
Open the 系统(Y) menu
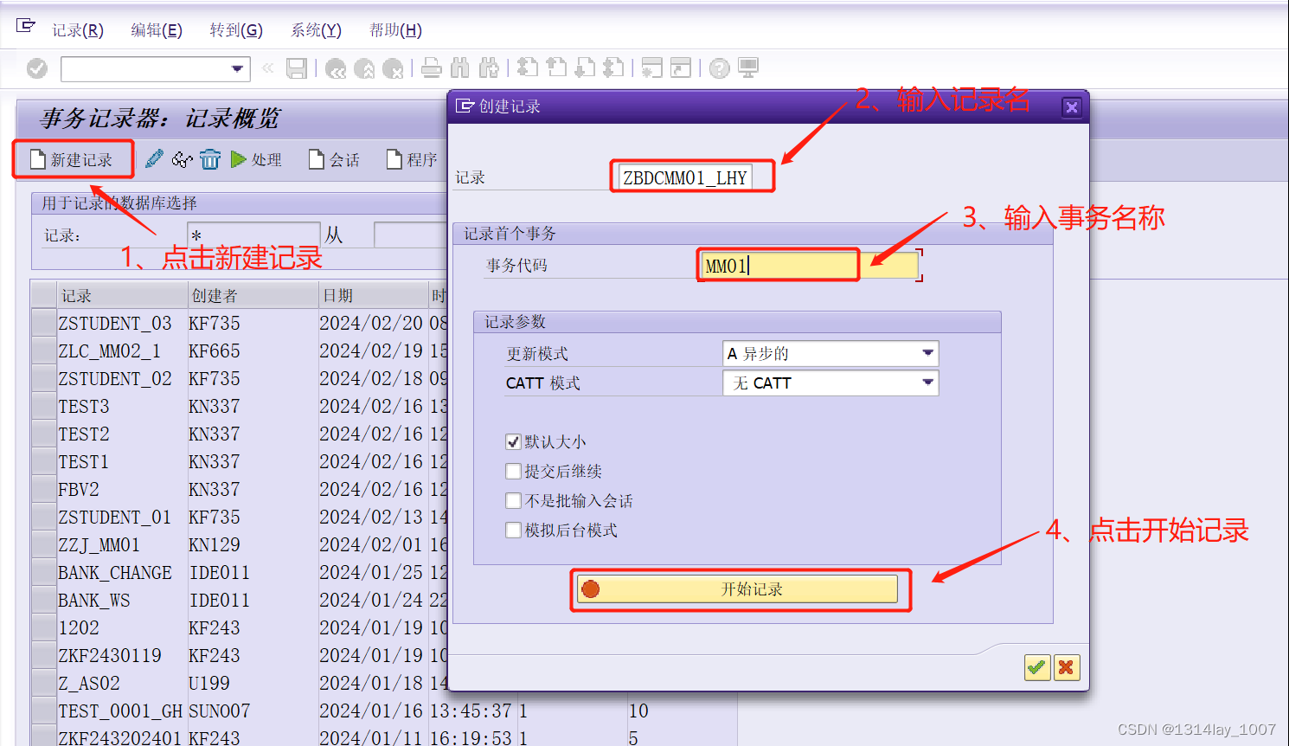[316, 30]
